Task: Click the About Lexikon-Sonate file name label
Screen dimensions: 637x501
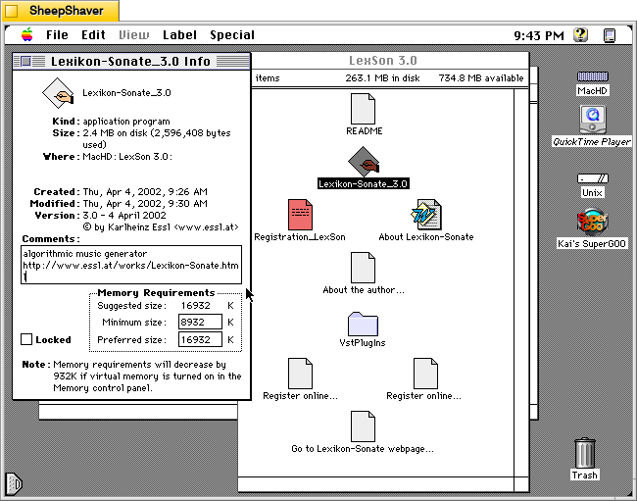Action: click(426, 237)
